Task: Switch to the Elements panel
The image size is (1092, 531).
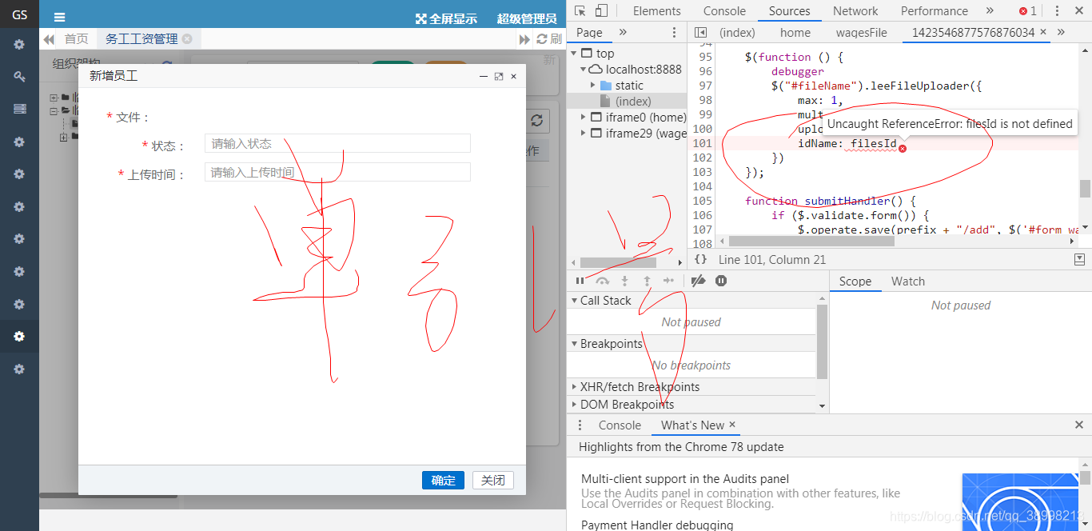Action: [657, 11]
